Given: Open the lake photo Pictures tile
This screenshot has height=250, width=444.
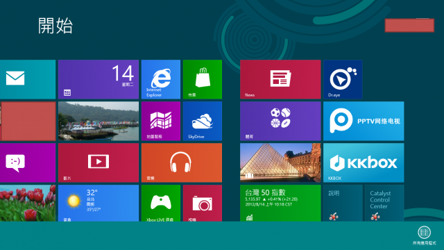Looking at the screenshot, I should tap(99, 121).
